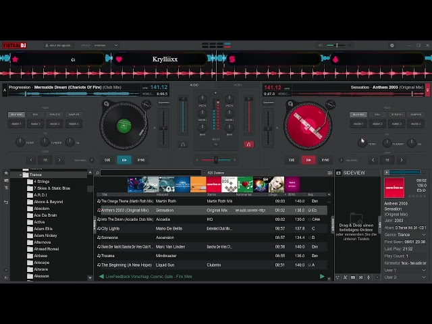Image resolution: width=432 pixels, height=324 pixels.
Task: Select the first (highlighted) pad mode on deck A
Action: point(16,114)
